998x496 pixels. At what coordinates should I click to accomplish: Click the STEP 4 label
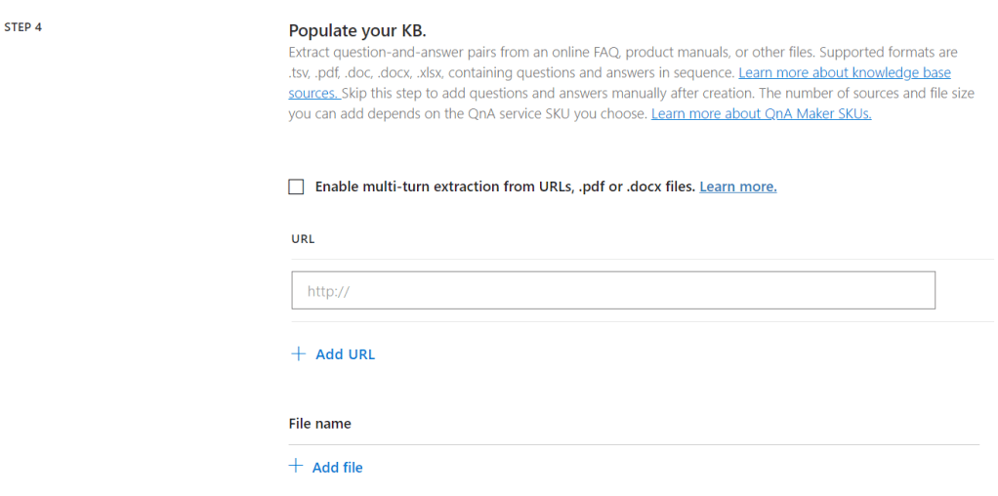pyautogui.click(x=23, y=27)
